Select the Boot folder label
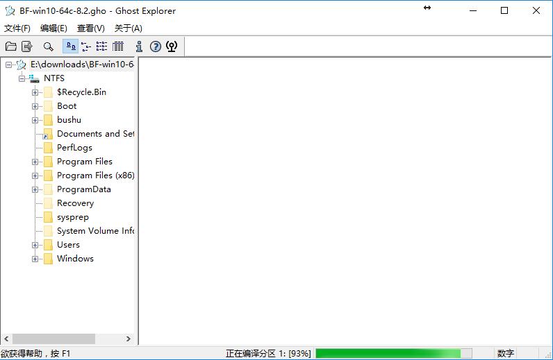Screen dimensions: 553x360 pyautogui.click(x=67, y=106)
